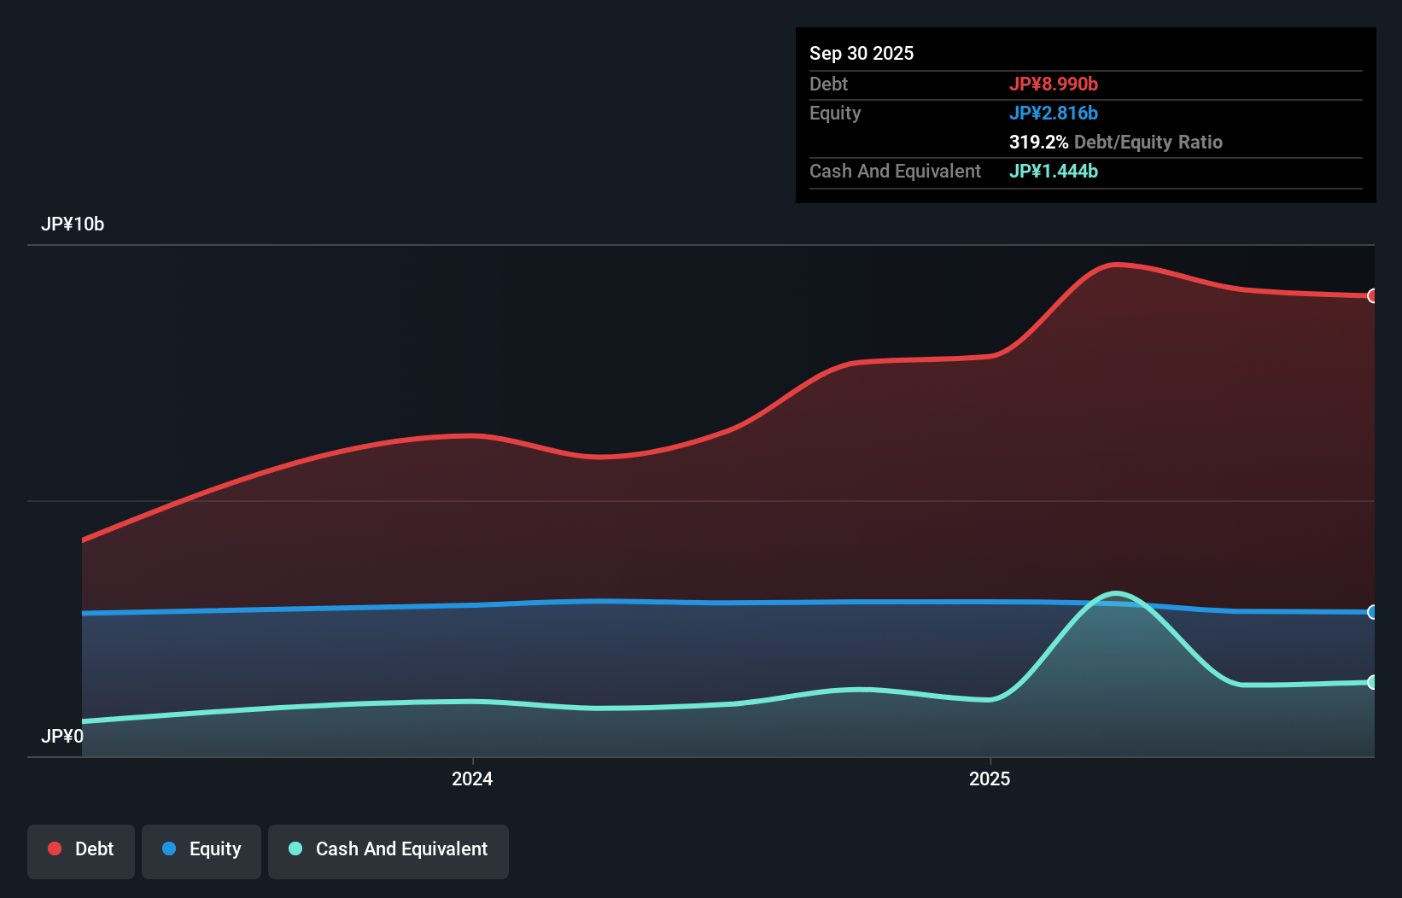Select the 2024 axis label
1402x898 pixels.
point(471,778)
